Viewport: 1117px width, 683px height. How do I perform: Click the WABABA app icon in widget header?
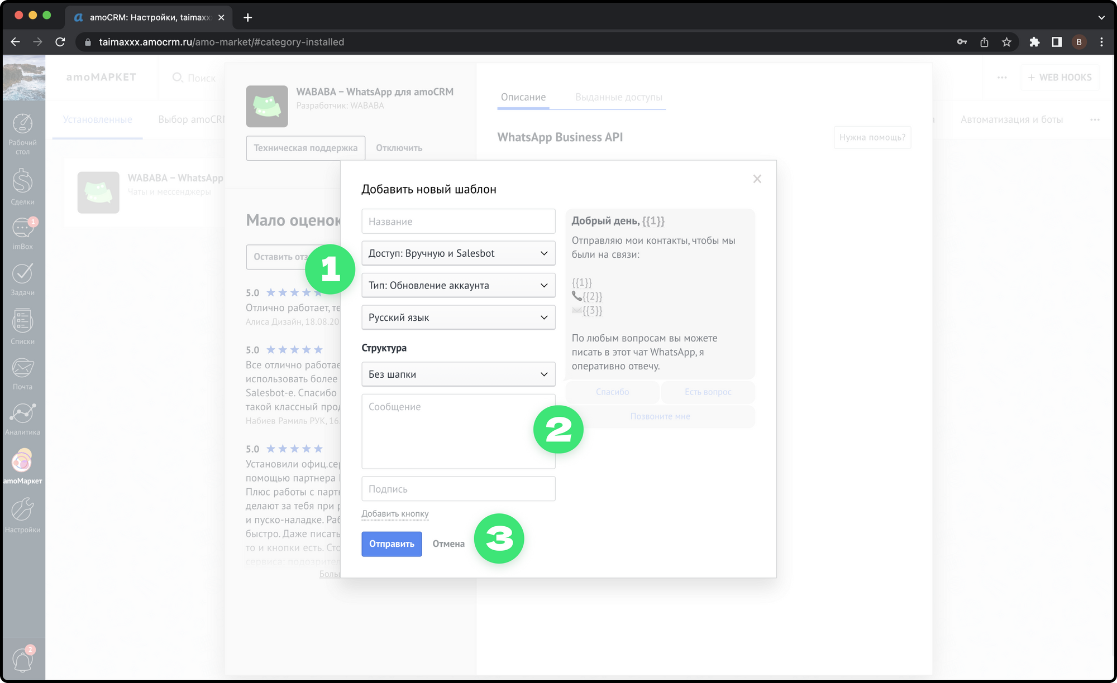click(x=267, y=106)
